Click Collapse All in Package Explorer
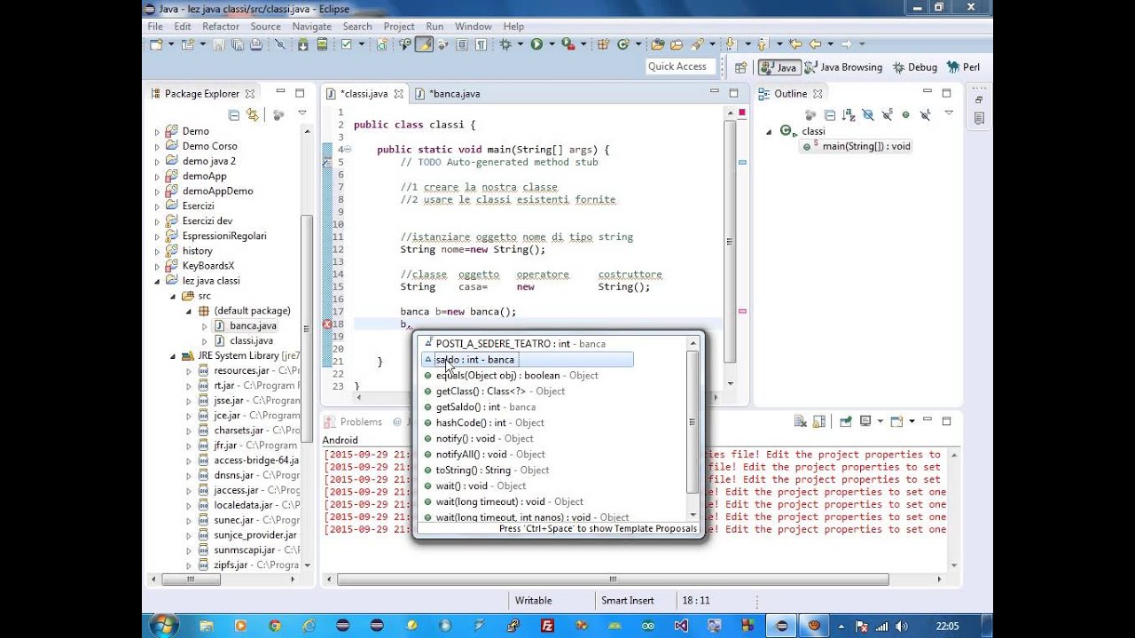The image size is (1135, 638). coord(234,114)
